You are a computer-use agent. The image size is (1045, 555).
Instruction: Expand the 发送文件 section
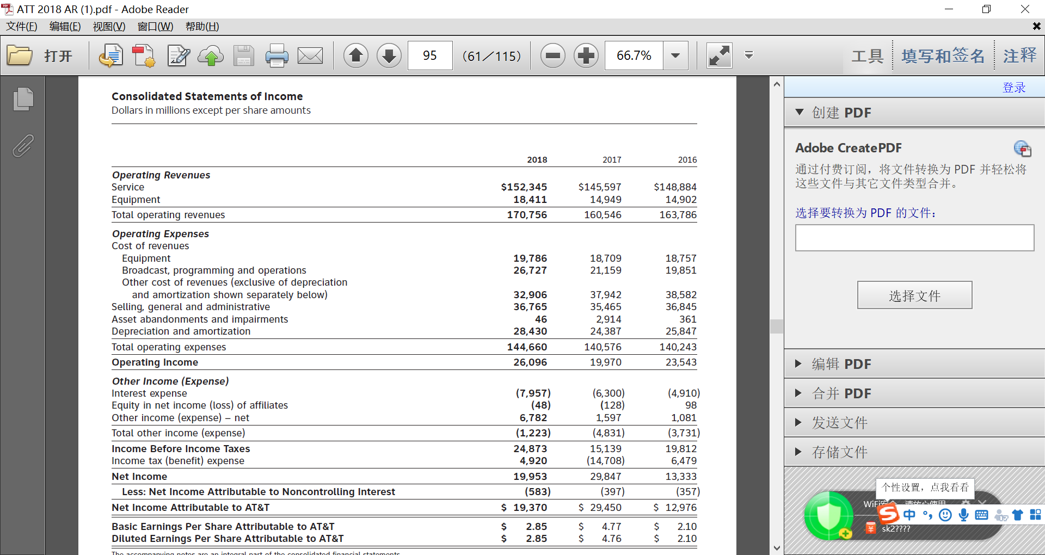pos(914,423)
